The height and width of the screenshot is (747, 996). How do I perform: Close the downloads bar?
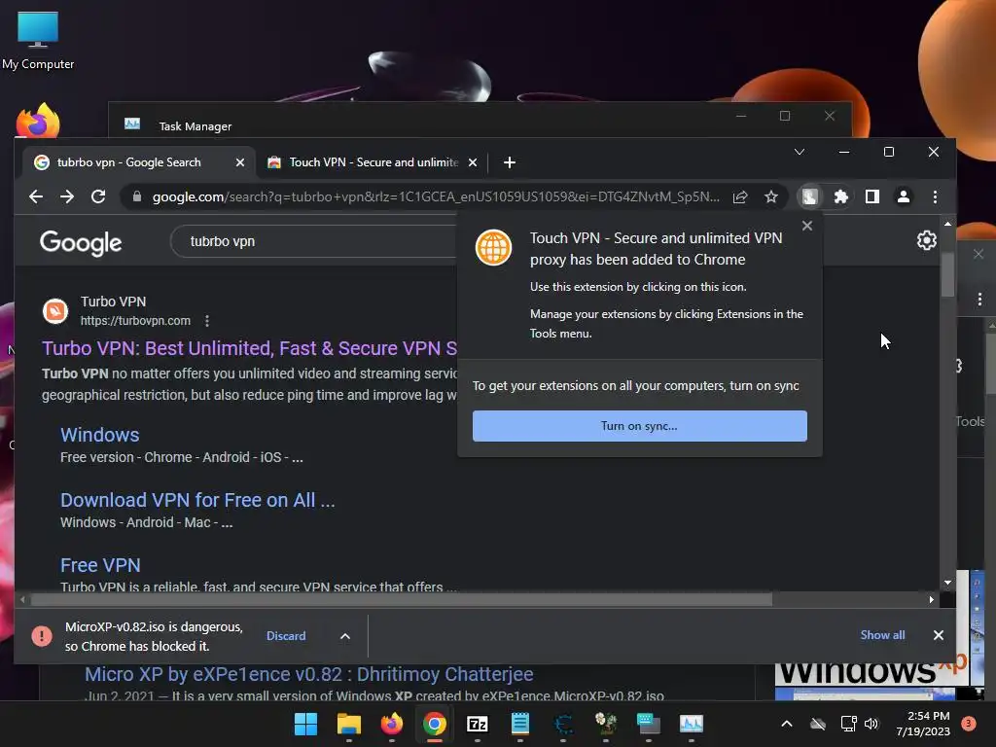[939, 635]
